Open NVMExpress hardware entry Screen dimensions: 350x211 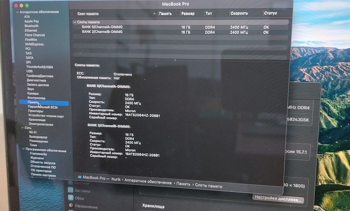coord(34,44)
